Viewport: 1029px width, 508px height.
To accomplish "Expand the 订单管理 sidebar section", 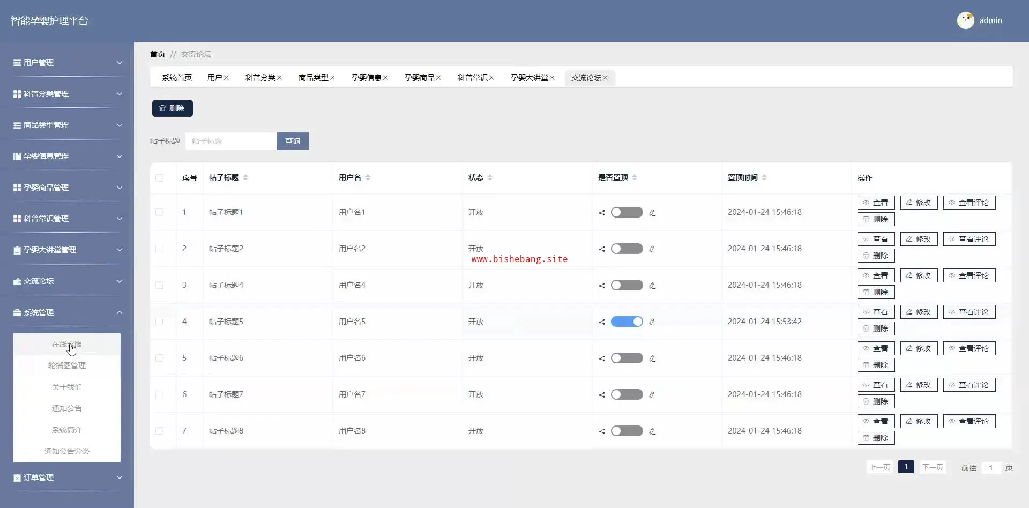I will (x=68, y=477).
